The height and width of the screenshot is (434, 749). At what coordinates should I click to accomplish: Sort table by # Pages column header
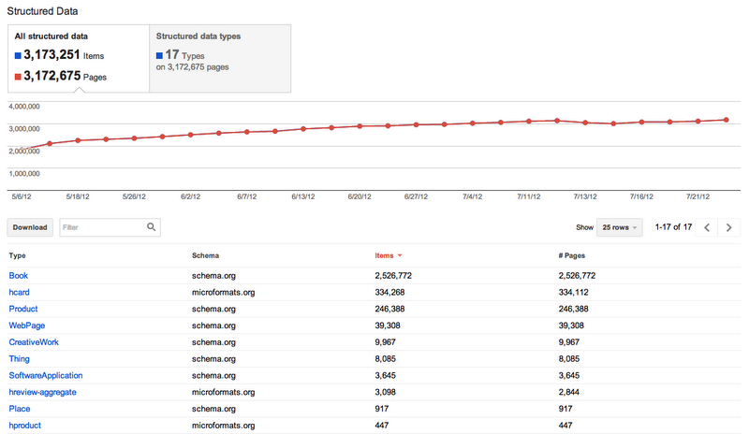572,255
